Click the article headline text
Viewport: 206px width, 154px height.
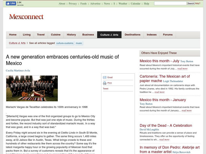[62, 60]
